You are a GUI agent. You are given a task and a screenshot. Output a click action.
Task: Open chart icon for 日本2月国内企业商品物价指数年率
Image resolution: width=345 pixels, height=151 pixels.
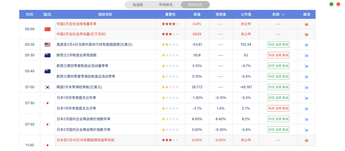(x=306, y=119)
